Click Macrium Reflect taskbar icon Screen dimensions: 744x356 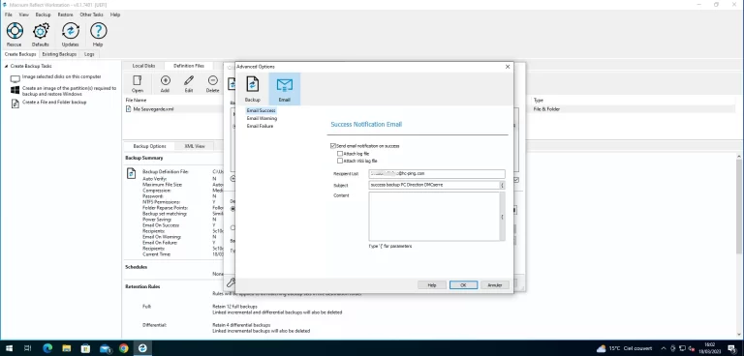(x=142, y=348)
